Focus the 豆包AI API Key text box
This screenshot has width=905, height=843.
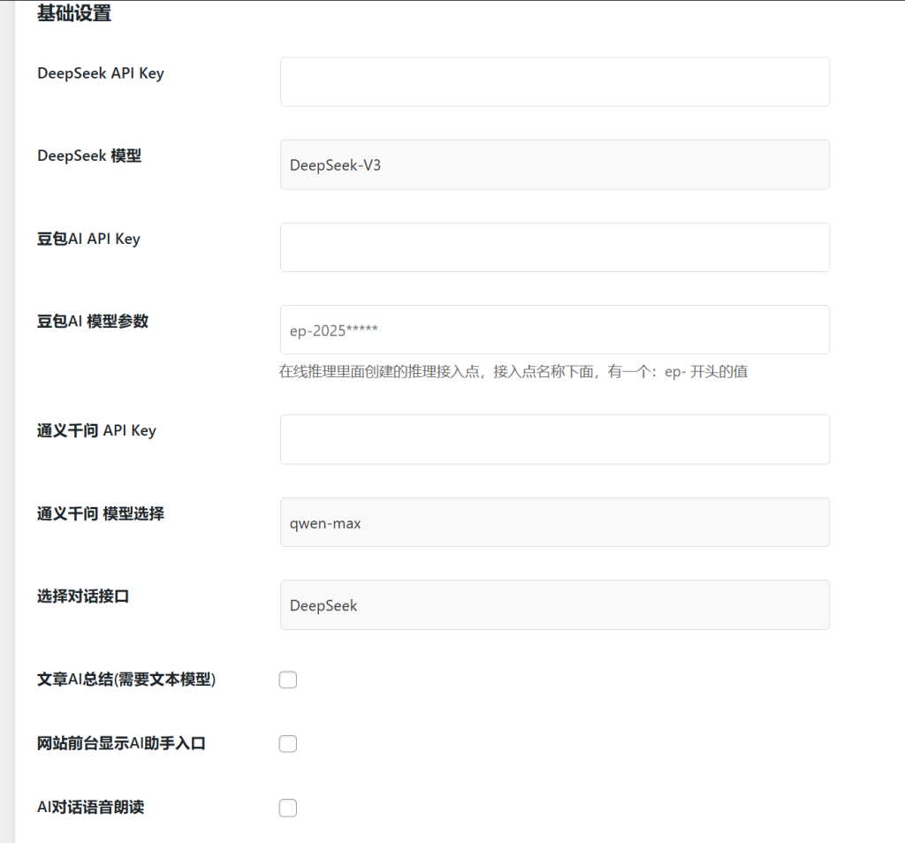coord(554,247)
